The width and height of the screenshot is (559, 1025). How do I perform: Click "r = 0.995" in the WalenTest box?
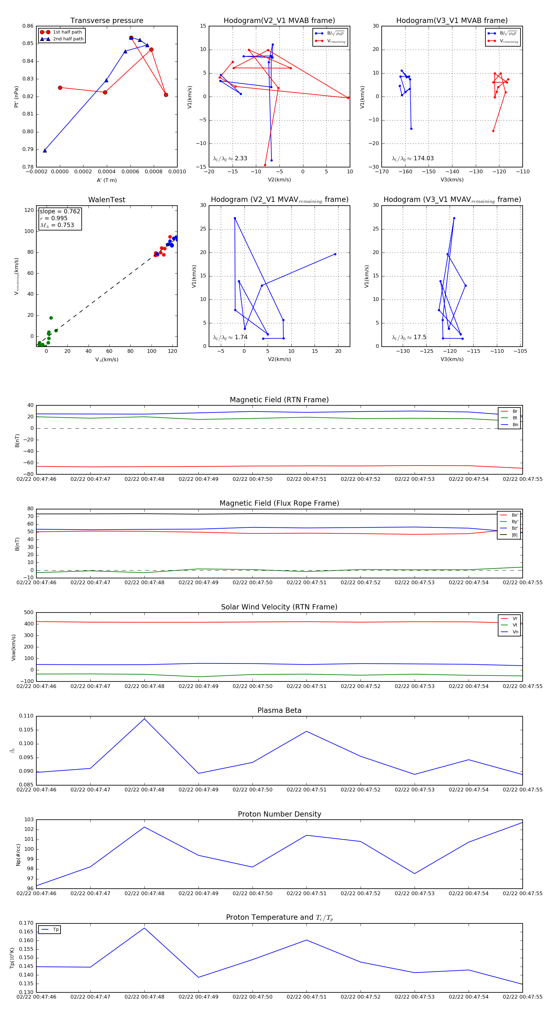pos(54,218)
